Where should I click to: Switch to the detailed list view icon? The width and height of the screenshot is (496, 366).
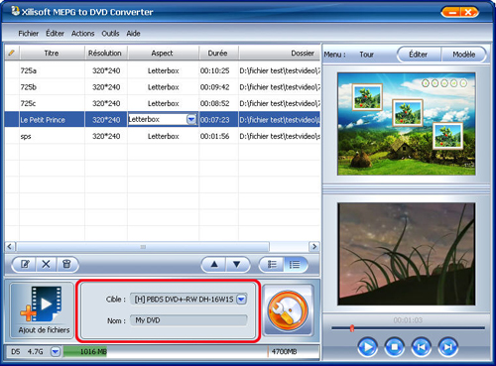[x=295, y=264]
